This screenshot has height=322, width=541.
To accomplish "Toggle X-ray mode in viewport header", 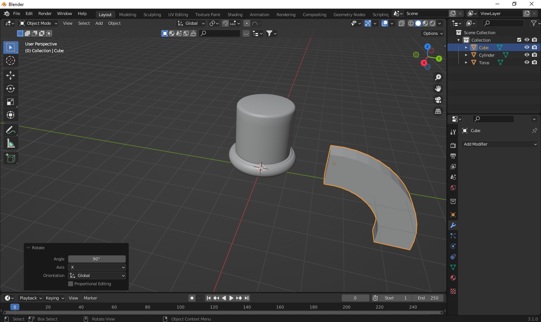I will click(x=401, y=23).
